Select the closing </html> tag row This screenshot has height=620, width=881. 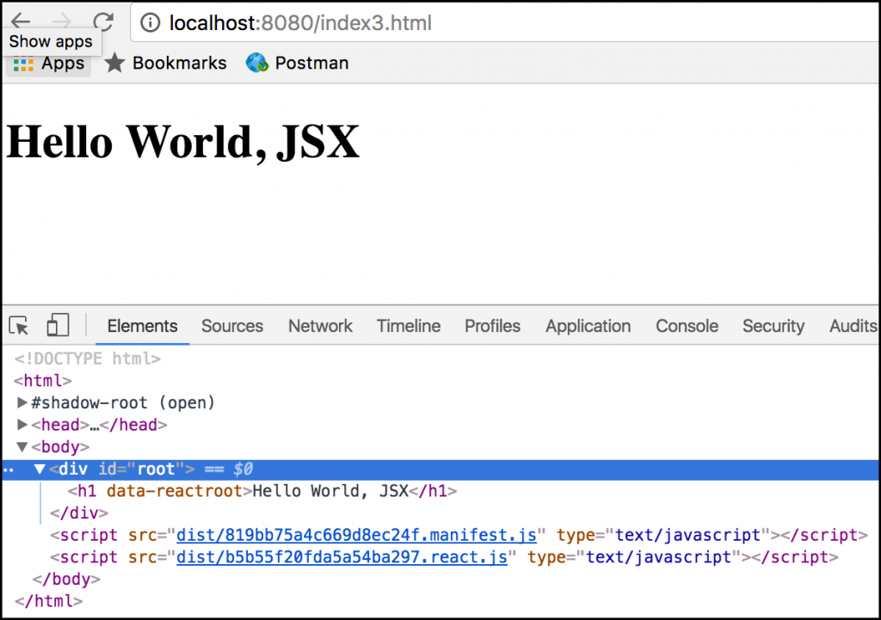tap(49, 601)
